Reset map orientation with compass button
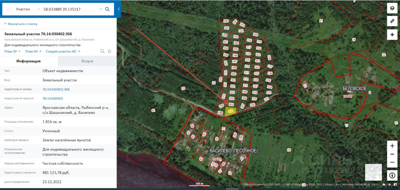The width and height of the screenshot is (400, 190). point(392,175)
